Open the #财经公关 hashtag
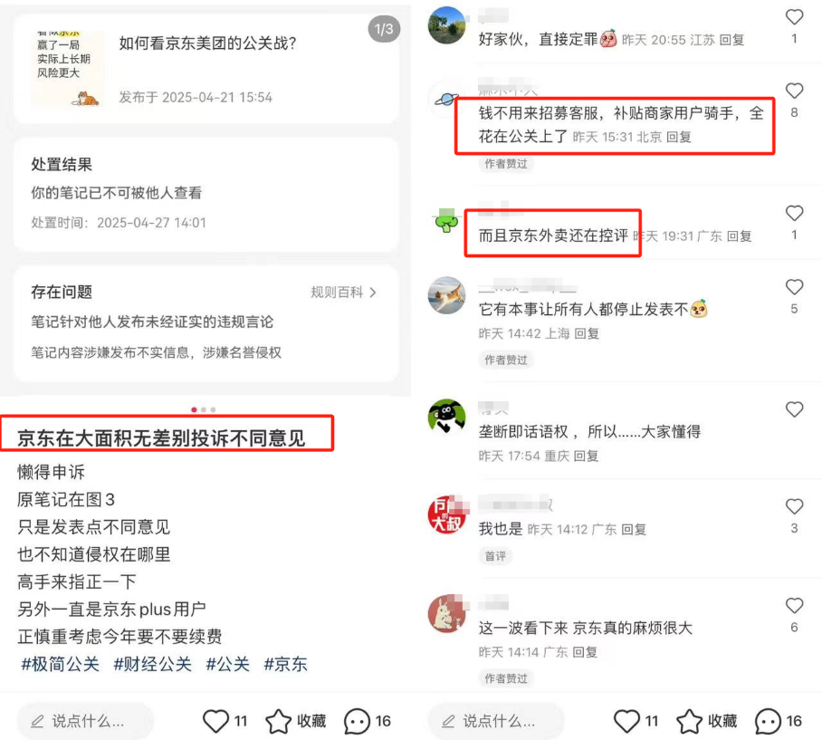Image resolution: width=822 pixels, height=740 pixels. pyautogui.click(x=152, y=664)
